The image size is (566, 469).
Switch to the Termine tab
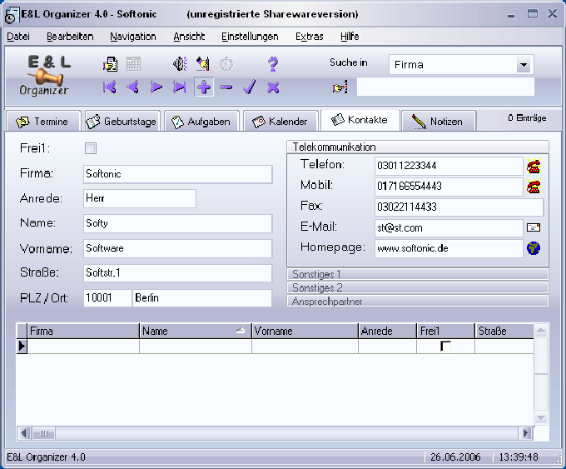[x=43, y=122]
